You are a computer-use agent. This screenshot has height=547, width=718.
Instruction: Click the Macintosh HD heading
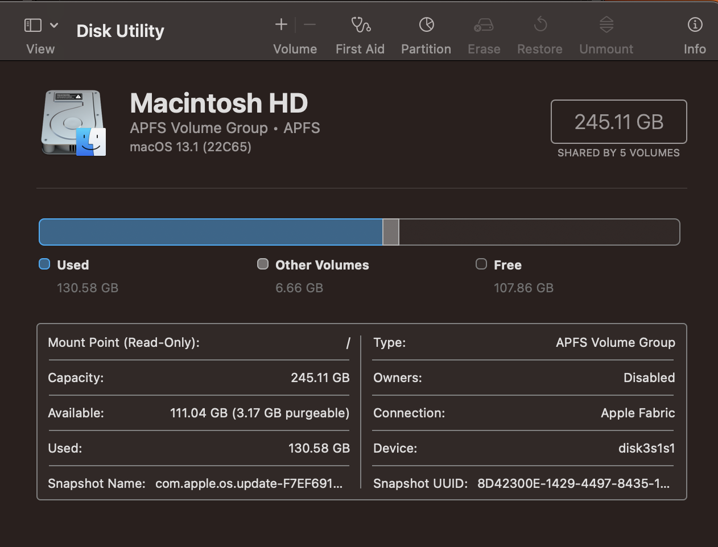pyautogui.click(x=219, y=103)
